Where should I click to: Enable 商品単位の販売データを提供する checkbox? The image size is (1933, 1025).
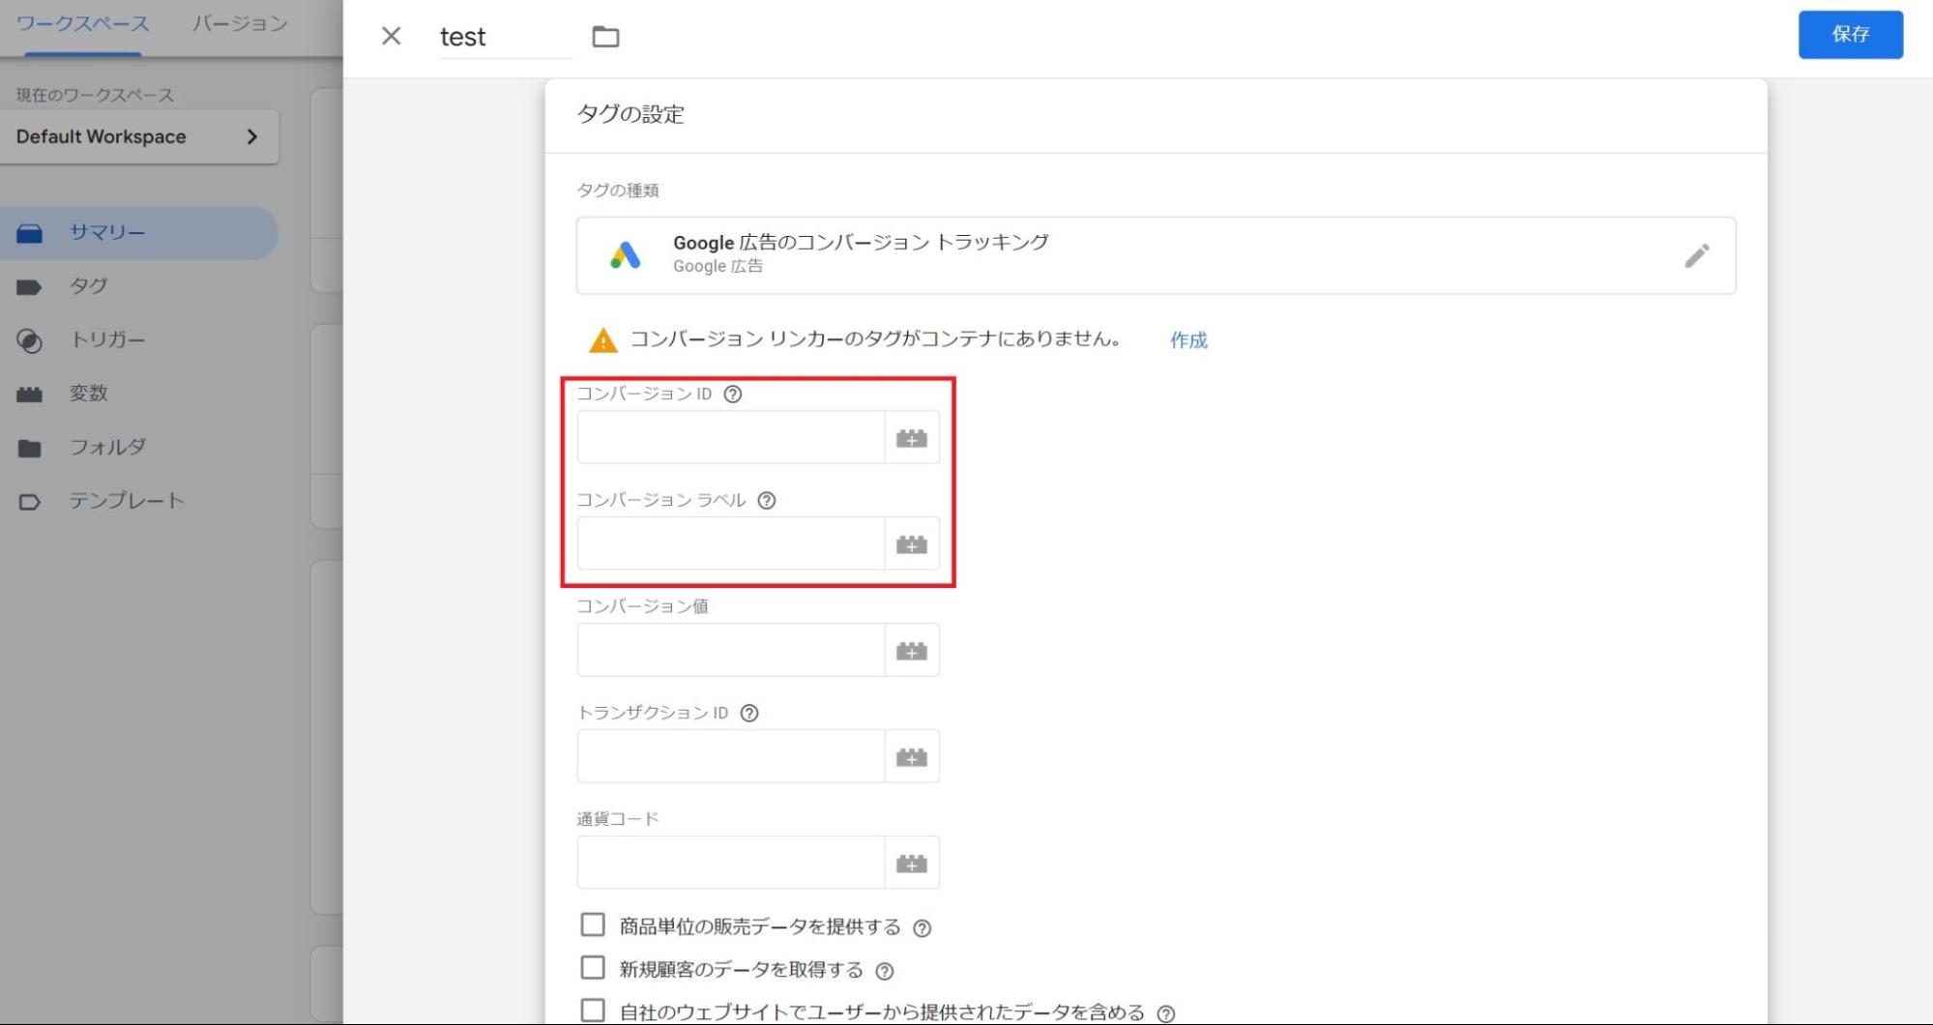592,924
